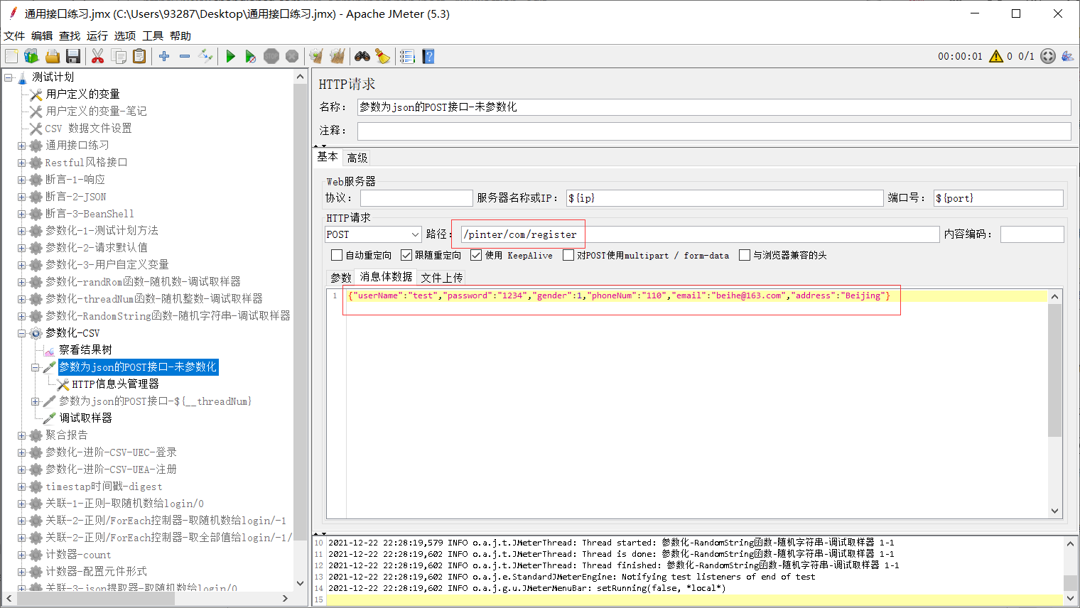Switch to the 高级 tab
Screen dimensions: 1080x608
coord(357,158)
